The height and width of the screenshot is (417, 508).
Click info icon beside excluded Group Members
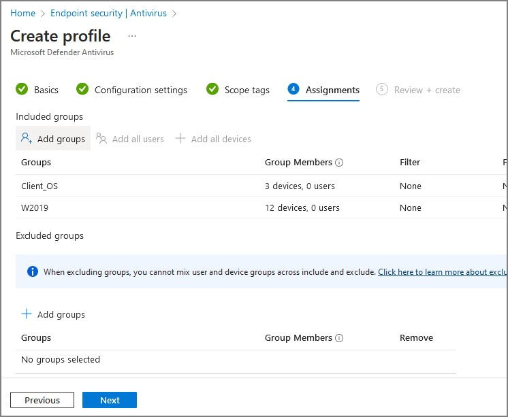(339, 338)
